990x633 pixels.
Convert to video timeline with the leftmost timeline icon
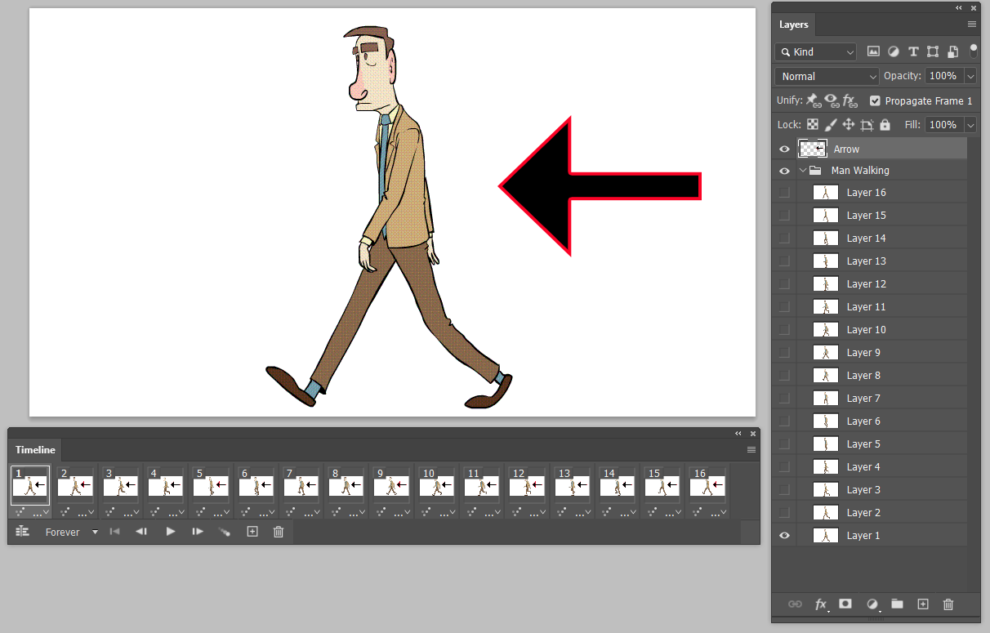[x=22, y=531]
